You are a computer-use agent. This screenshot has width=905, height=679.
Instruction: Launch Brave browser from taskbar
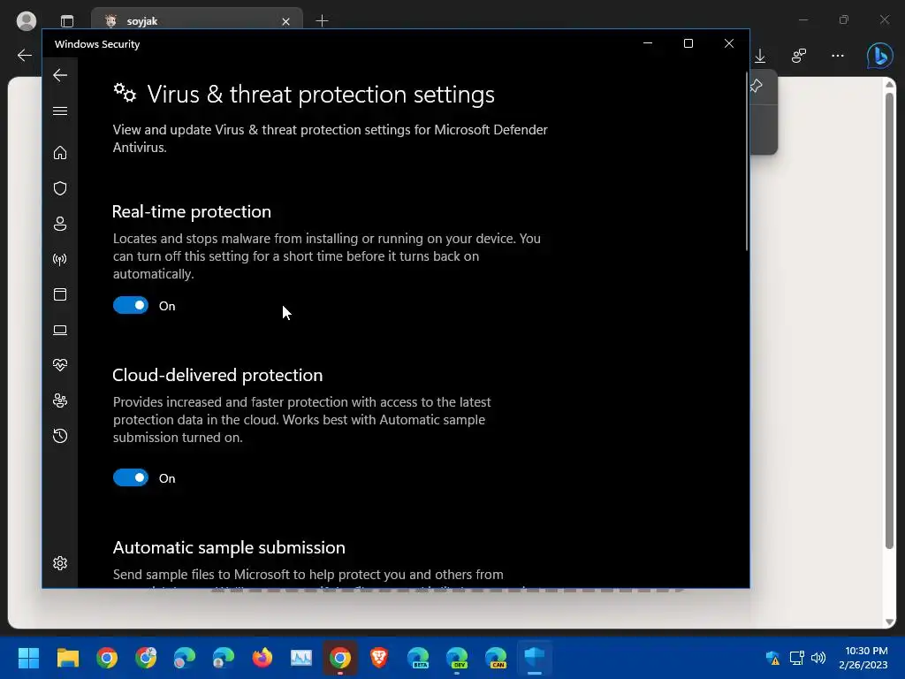tap(378, 658)
